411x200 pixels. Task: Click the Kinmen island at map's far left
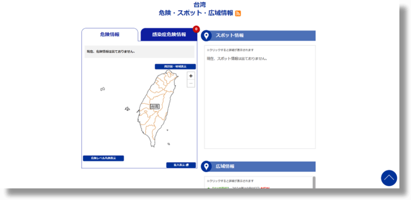coord(102,89)
